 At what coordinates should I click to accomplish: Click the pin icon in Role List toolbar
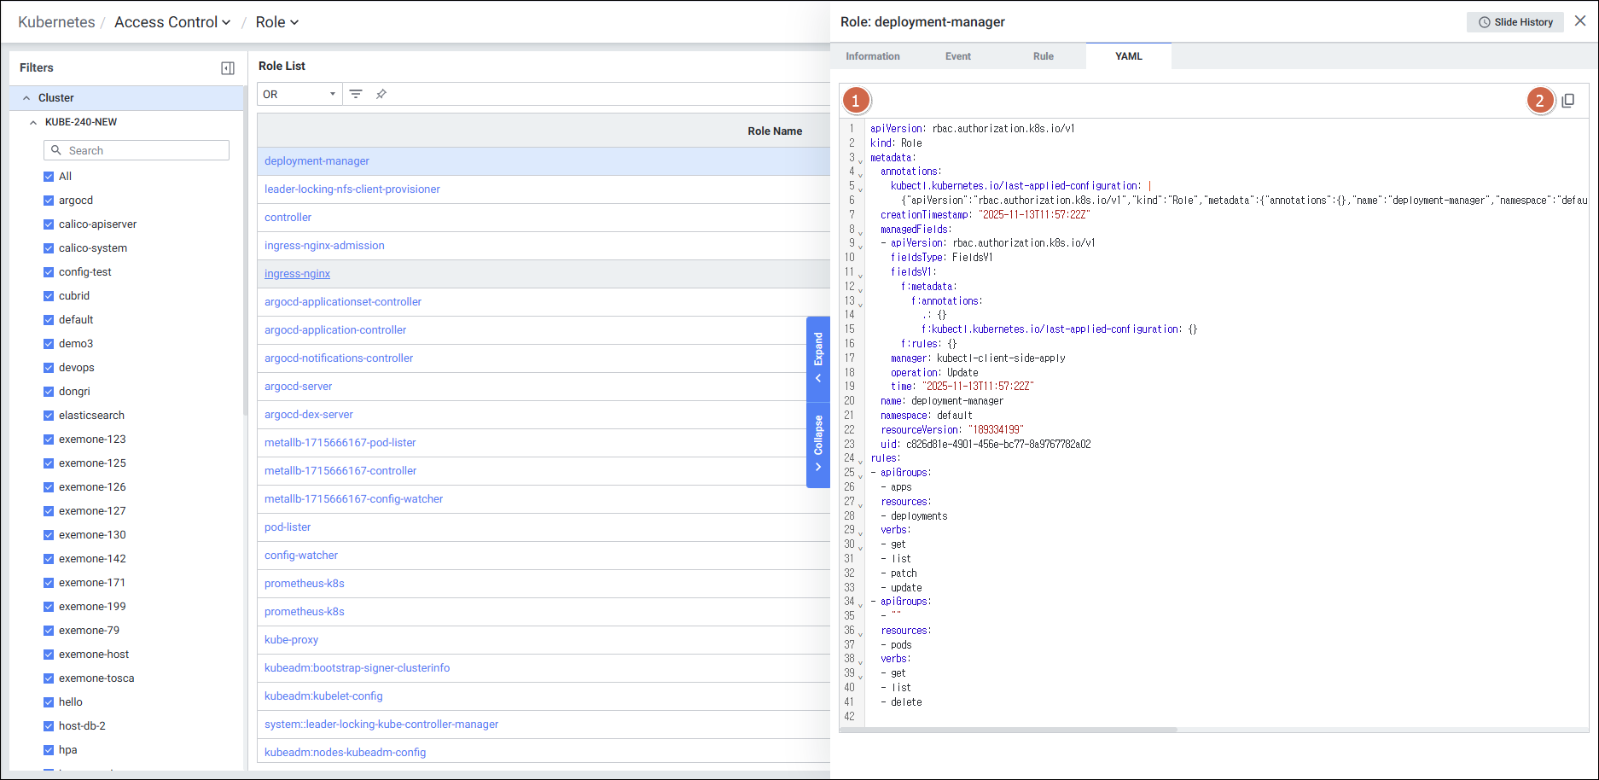[x=381, y=94]
